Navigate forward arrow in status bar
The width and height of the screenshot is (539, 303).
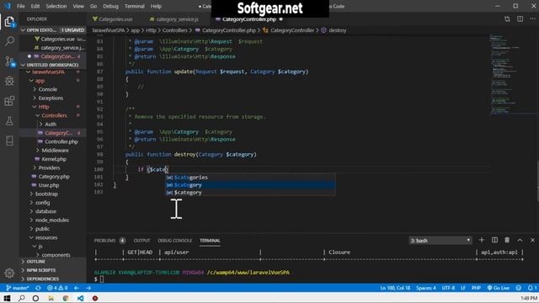click(x=88, y=288)
